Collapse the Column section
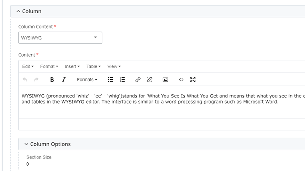This screenshot has width=305, height=171. pyautogui.click(x=18, y=11)
